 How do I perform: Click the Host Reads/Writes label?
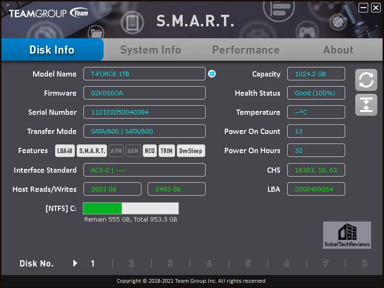(45, 189)
